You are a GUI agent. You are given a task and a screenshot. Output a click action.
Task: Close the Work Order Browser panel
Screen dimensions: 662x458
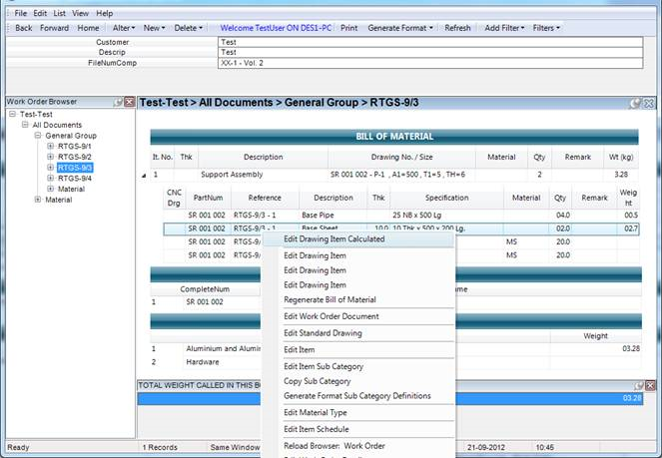[x=130, y=102]
